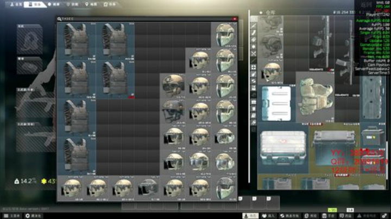
Task: Click the four-squares icon in stash sidebar
Action: [254, 67]
